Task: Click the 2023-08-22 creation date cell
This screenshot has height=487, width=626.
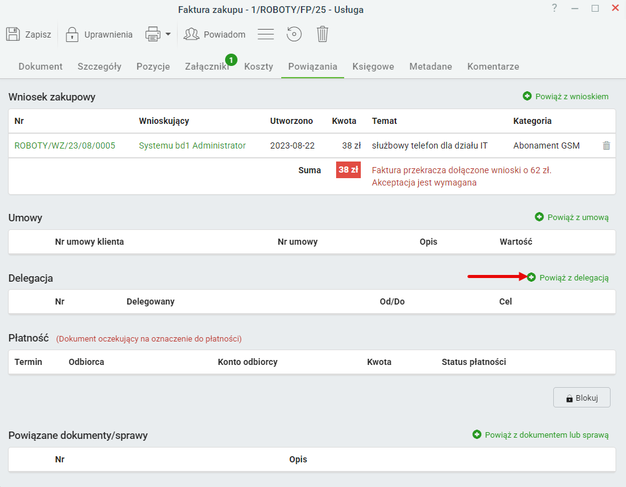Action: point(292,145)
